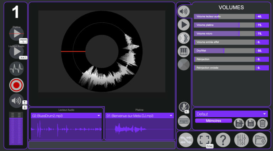Delete memory with the trash icon

[262, 123]
